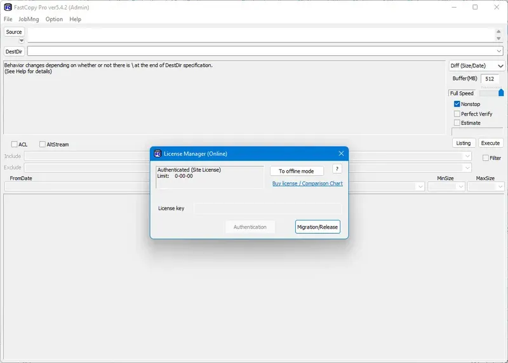Click the DestDir button
This screenshot has height=363, width=508.
pyautogui.click(x=14, y=51)
